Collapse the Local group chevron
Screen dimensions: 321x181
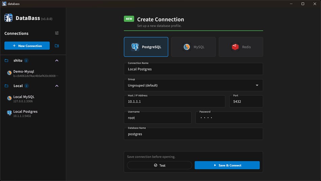57,86
